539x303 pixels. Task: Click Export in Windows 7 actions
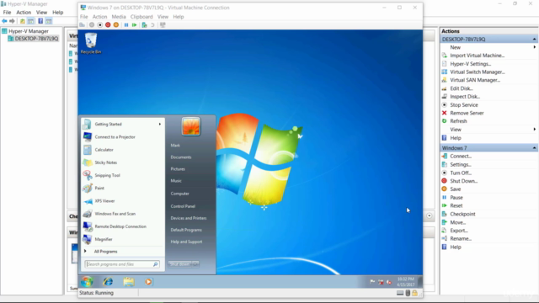coord(459,231)
